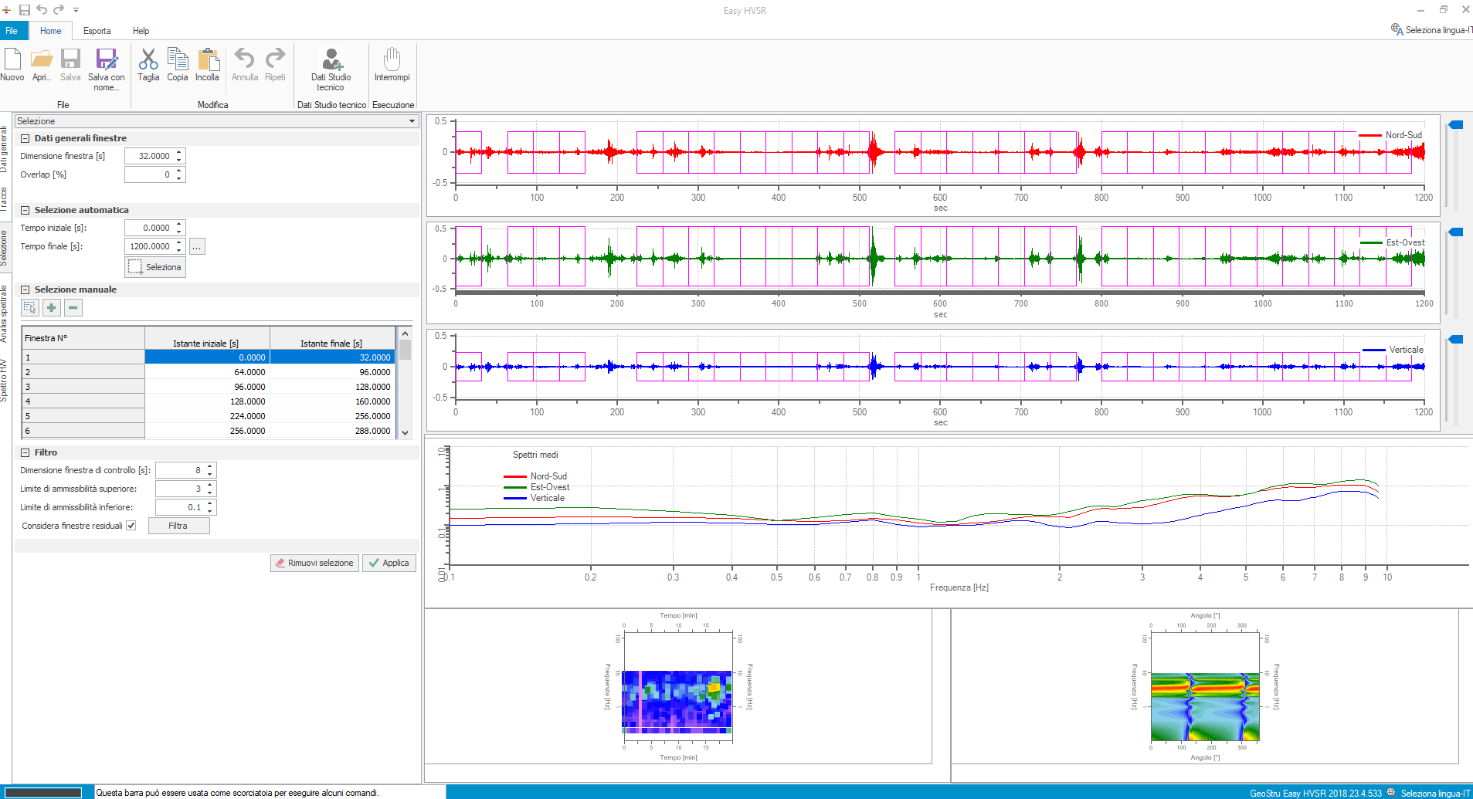Screen dimensions: 1473x799
Task: Paste using the Incolla icon
Action: [207, 65]
